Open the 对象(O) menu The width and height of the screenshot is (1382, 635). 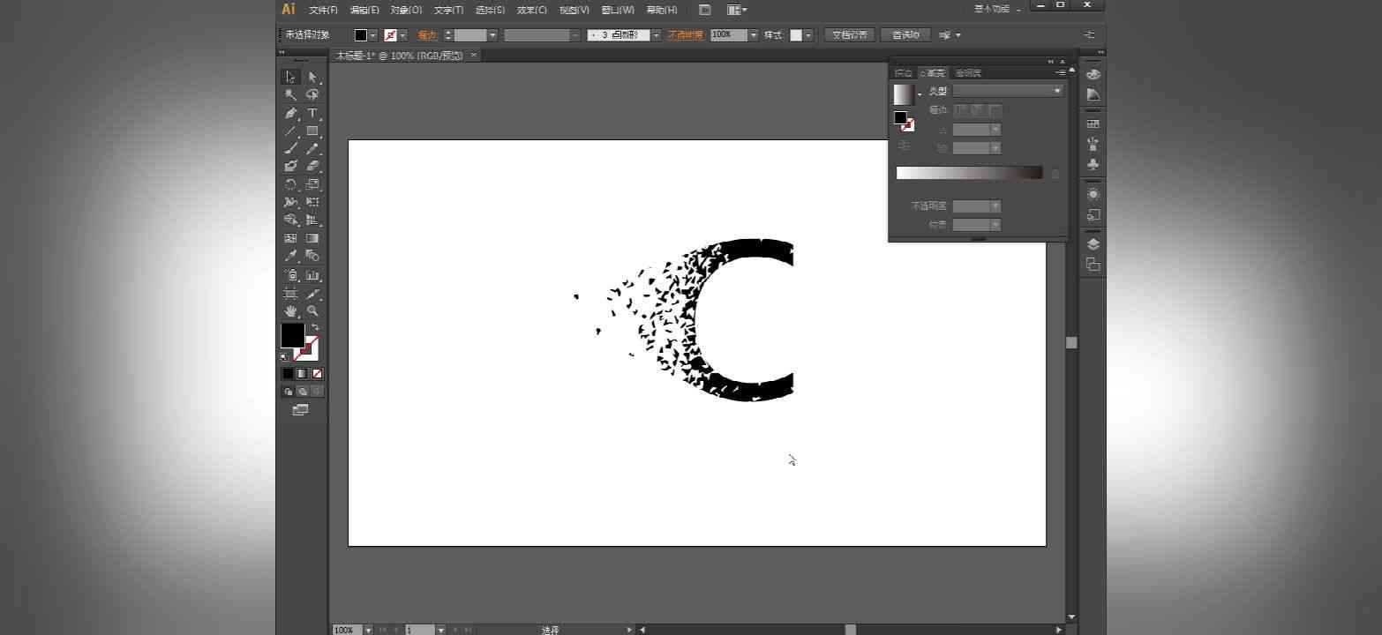pyautogui.click(x=406, y=10)
